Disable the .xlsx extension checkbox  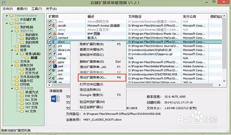50,78
